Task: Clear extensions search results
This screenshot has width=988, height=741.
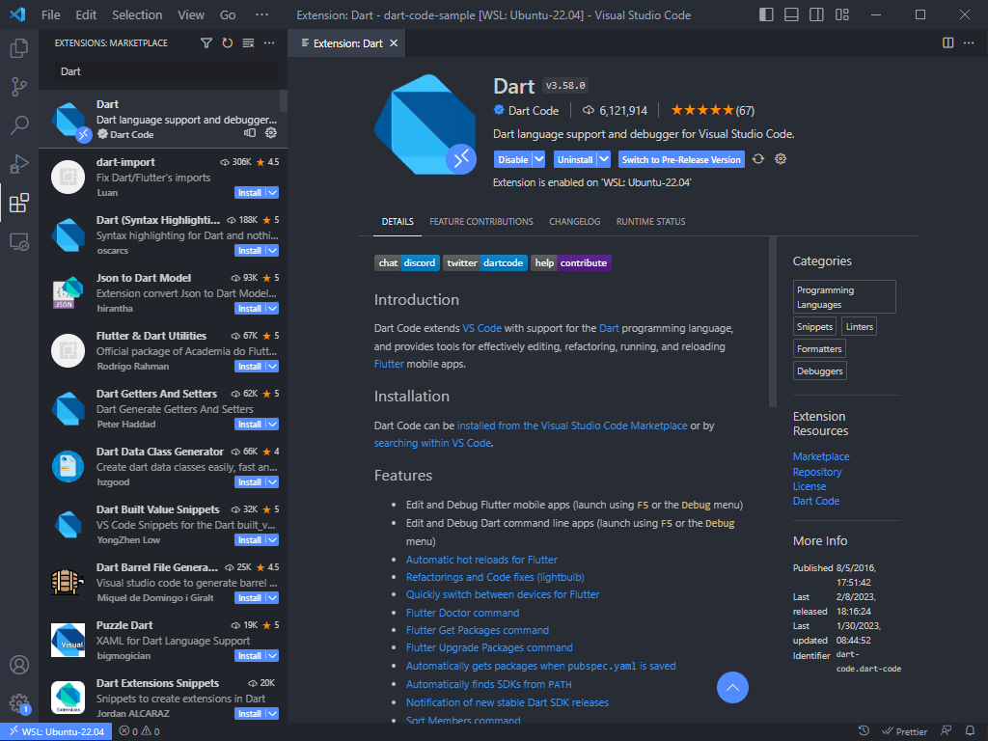Action: (x=248, y=42)
